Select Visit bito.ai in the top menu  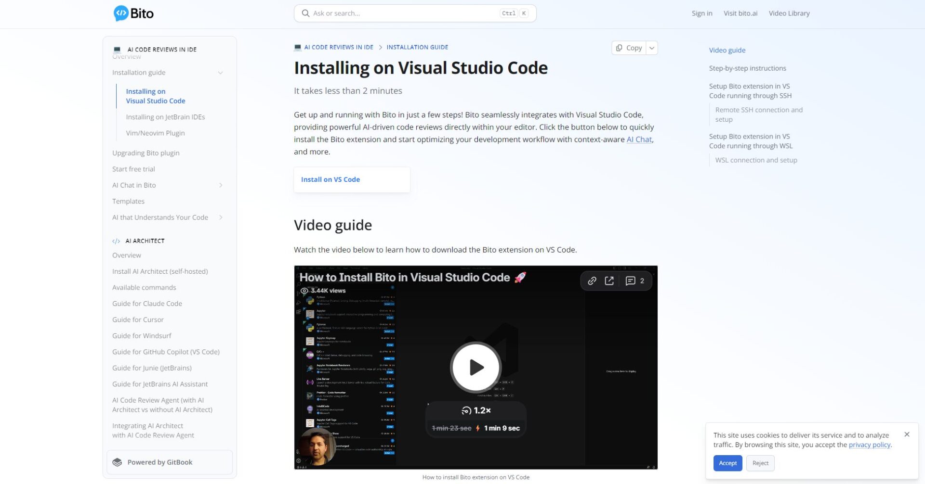point(740,13)
